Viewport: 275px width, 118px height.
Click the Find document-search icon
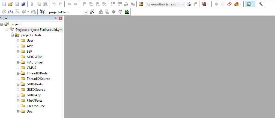(x=189, y=4)
